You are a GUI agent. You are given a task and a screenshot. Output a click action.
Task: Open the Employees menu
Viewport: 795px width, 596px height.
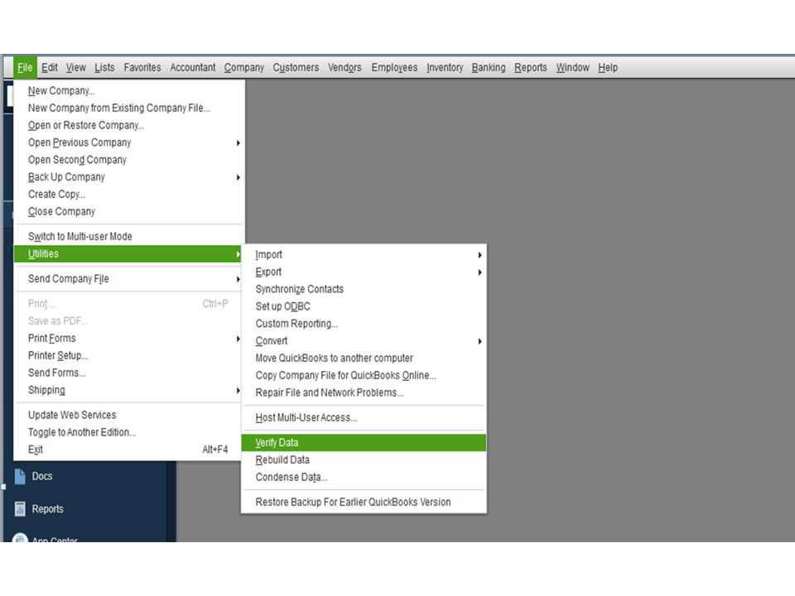point(394,67)
